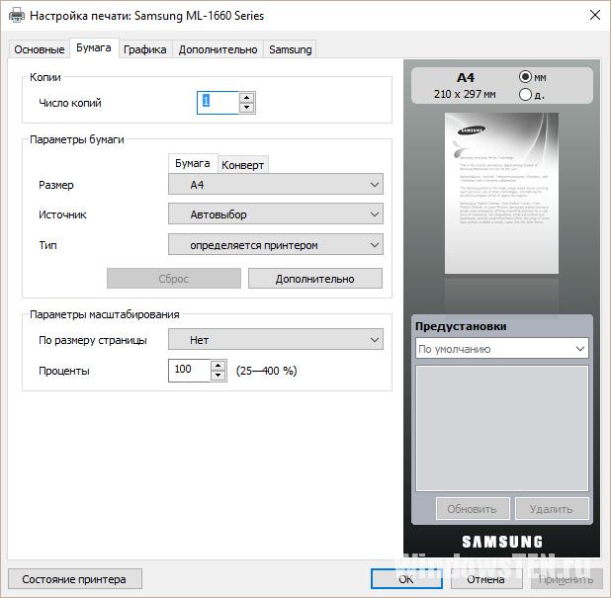The width and height of the screenshot is (611, 598).
Task: Select millimeters (мм) unit radio button
Action: coord(526,77)
